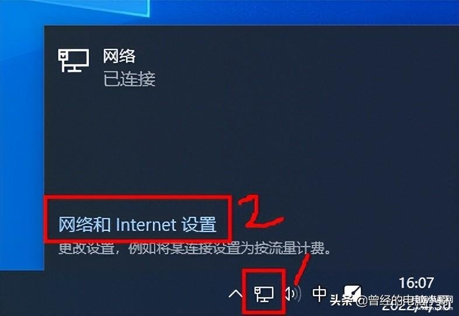The image size is (459, 316).
Task: Click the light beam on wallpaper top
Action: click(x=96, y=8)
